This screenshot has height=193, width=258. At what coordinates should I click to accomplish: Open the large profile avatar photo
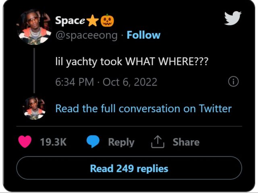[34, 27]
